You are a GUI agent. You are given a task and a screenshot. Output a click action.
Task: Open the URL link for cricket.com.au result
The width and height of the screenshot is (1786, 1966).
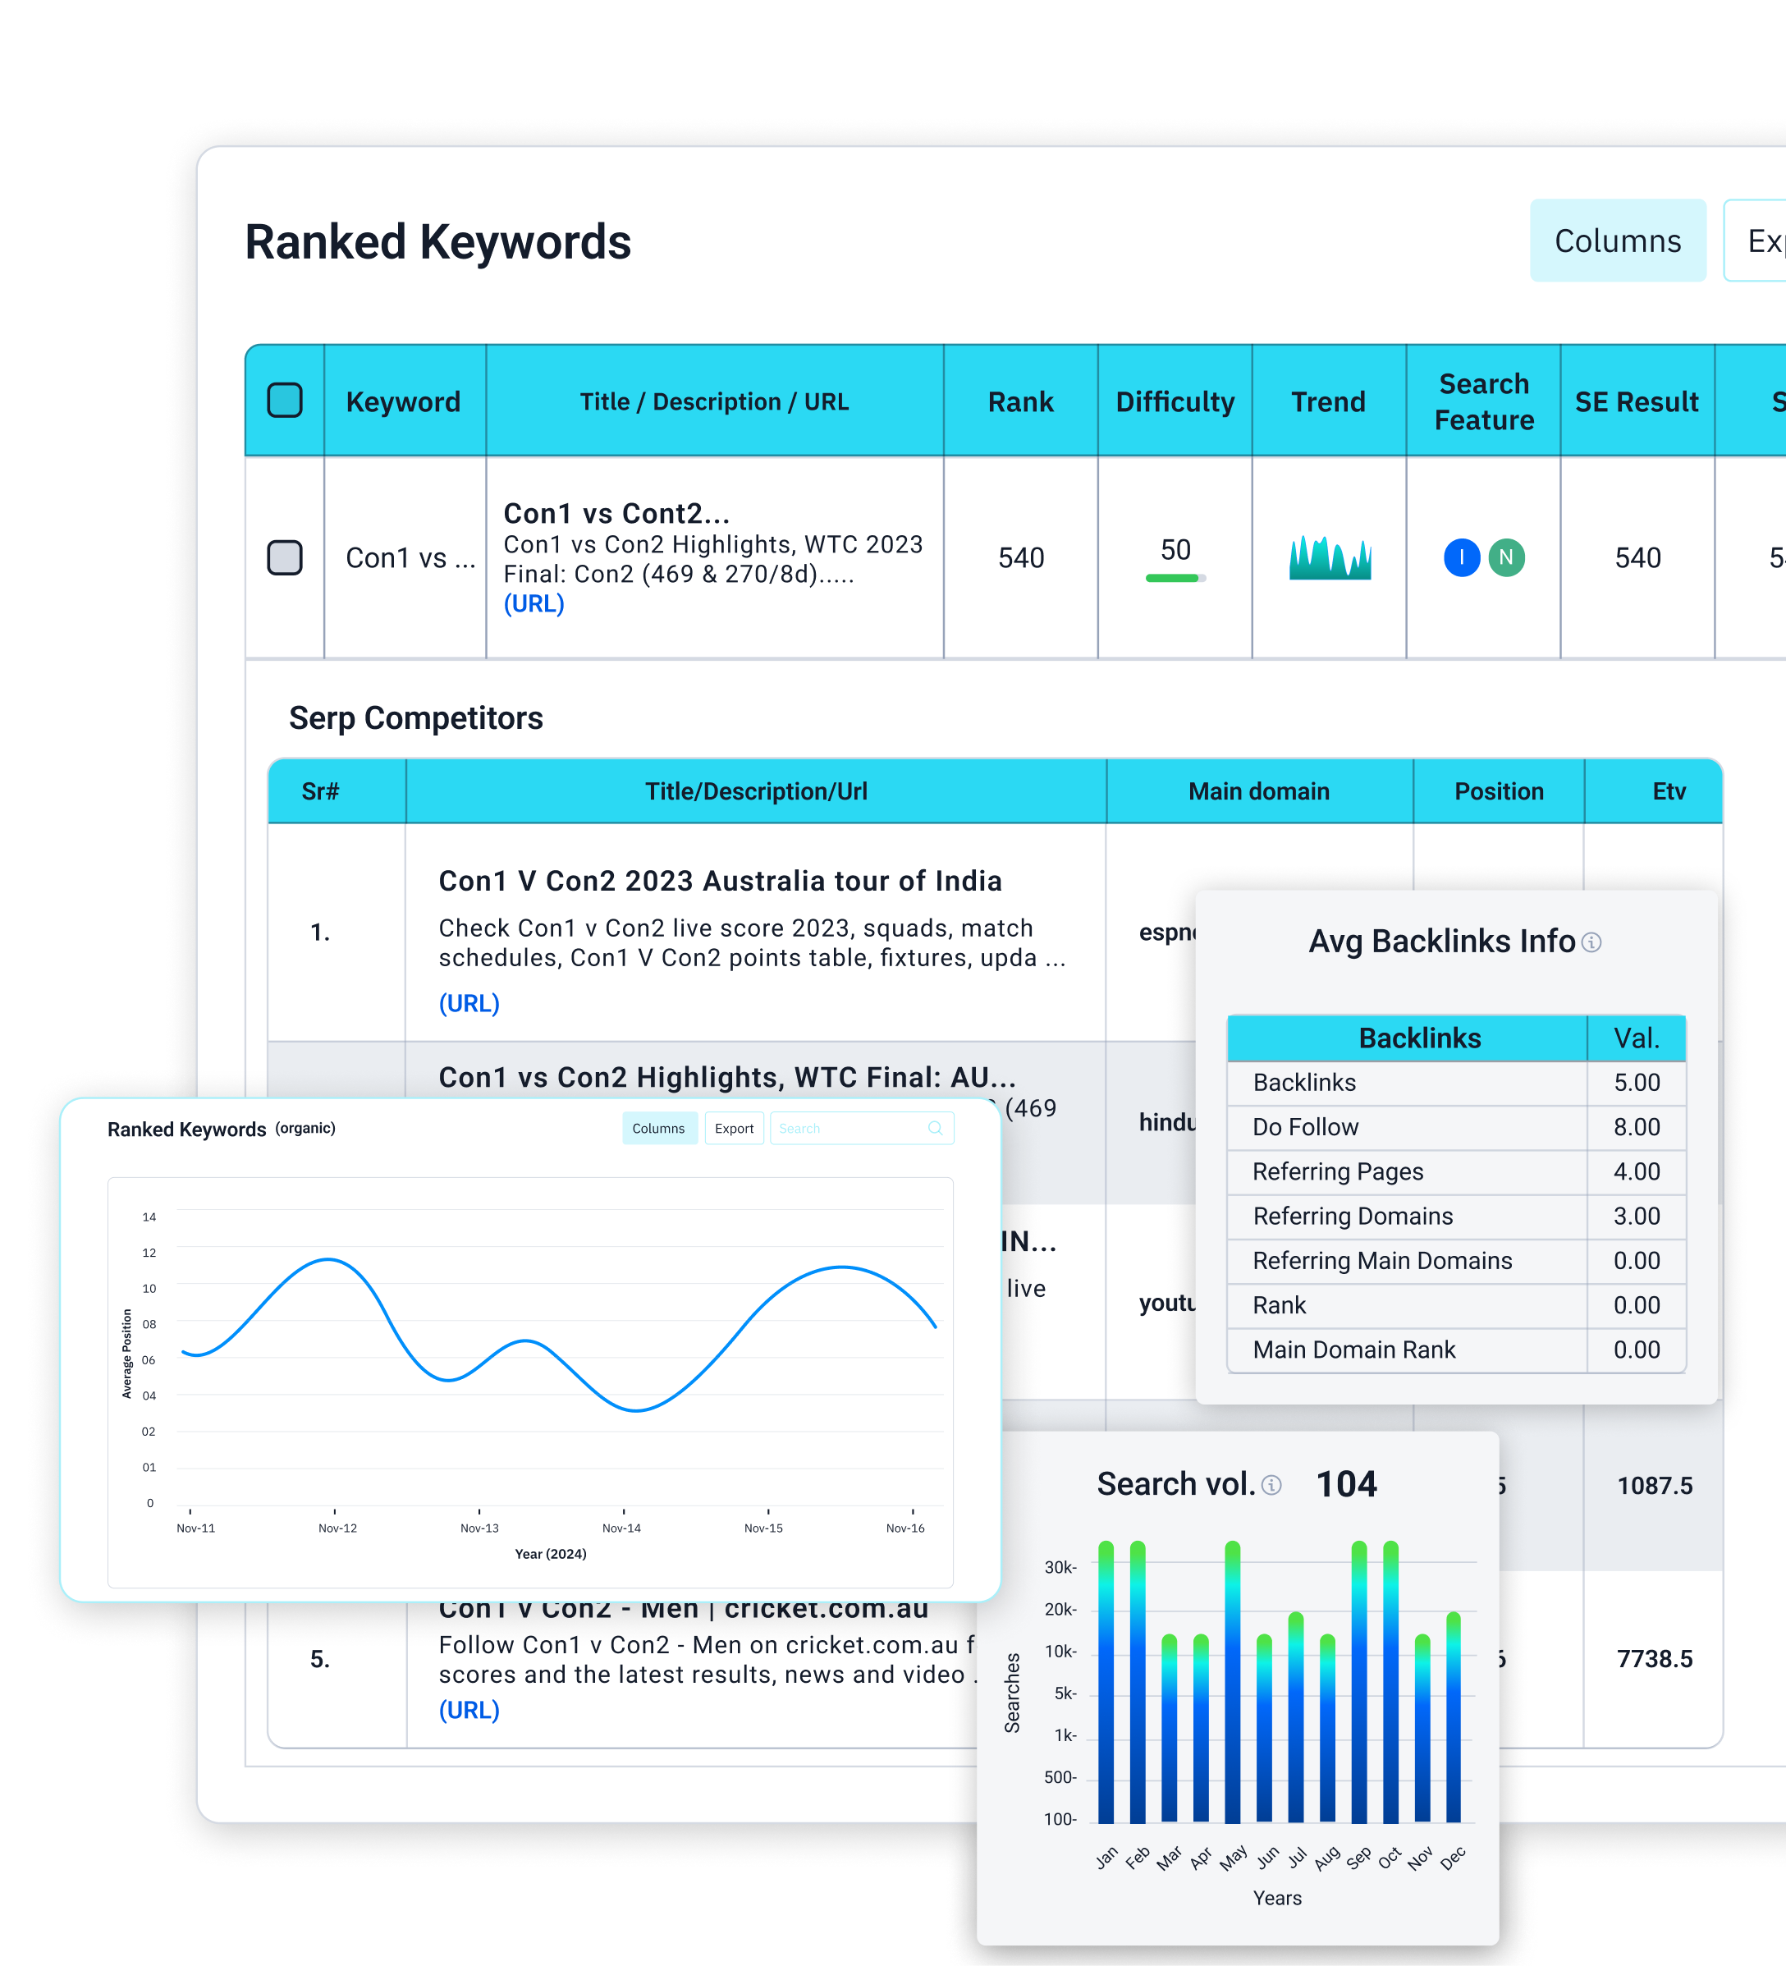469,1711
